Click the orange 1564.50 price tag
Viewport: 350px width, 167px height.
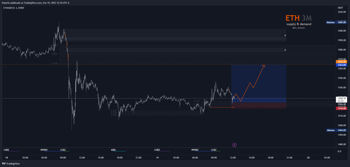[342, 62]
